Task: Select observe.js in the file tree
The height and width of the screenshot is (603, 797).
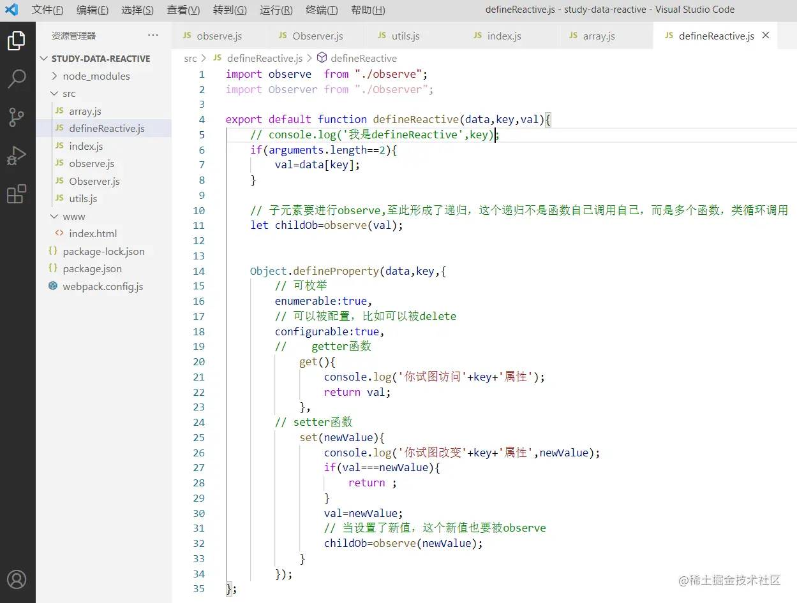Action: (x=91, y=163)
